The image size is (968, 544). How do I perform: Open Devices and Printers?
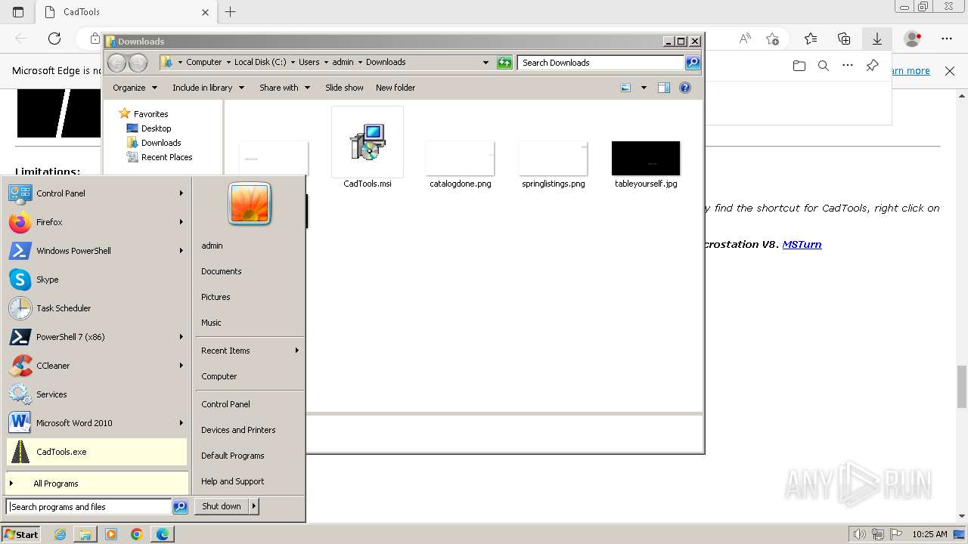(238, 430)
